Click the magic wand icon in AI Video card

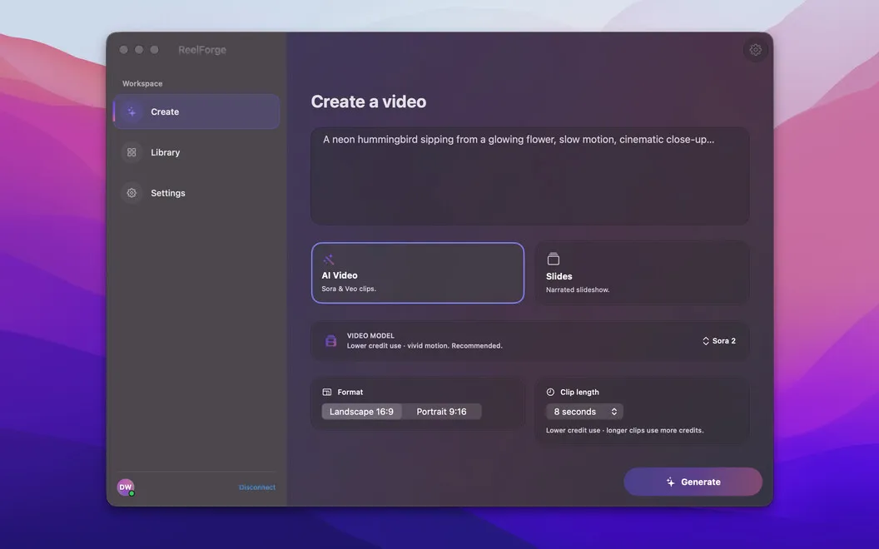click(x=329, y=260)
